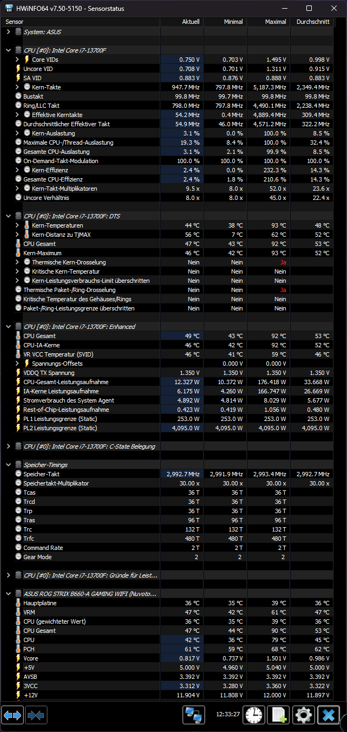Click the Durchschnitt column header

click(312, 22)
